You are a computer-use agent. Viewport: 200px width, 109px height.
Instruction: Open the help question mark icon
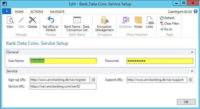point(196,11)
